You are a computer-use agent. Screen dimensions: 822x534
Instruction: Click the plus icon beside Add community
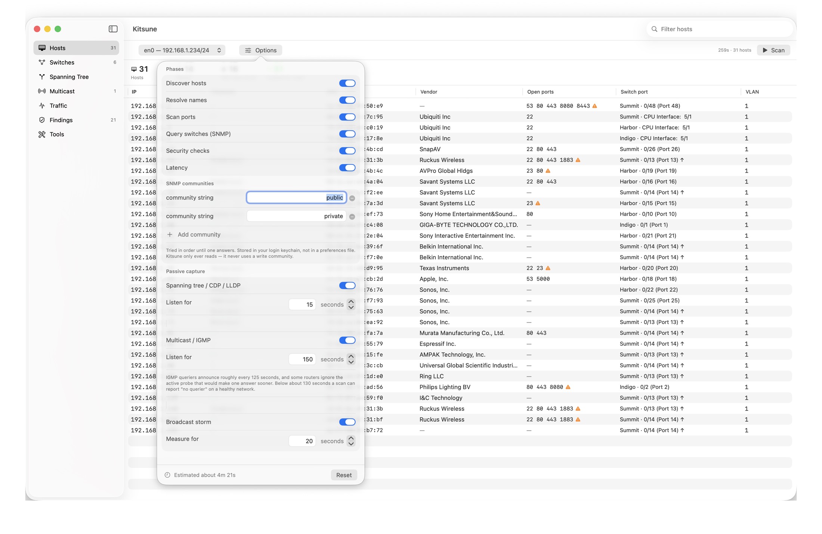click(170, 234)
